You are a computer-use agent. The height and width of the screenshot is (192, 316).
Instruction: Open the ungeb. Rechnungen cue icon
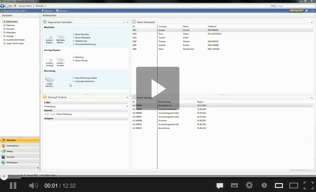[x=49, y=81]
